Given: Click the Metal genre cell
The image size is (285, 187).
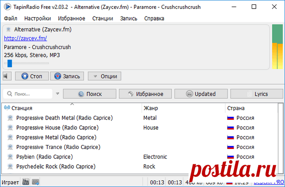Looking at the screenshot, I should [x=150, y=118].
